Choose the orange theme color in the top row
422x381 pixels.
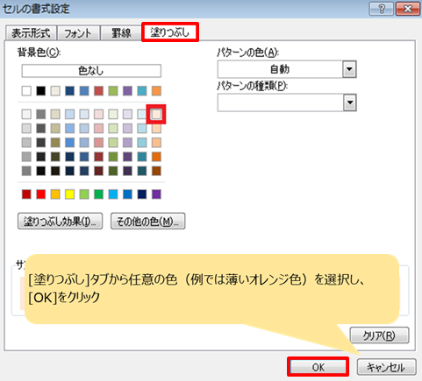click(x=156, y=91)
